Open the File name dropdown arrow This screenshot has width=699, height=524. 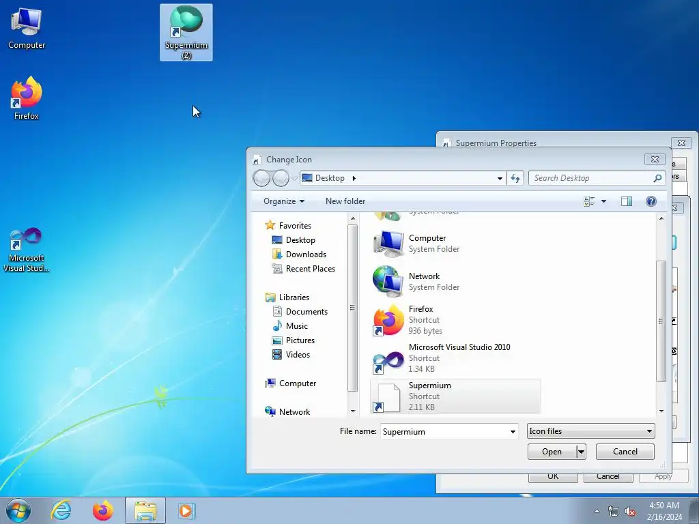tap(513, 431)
